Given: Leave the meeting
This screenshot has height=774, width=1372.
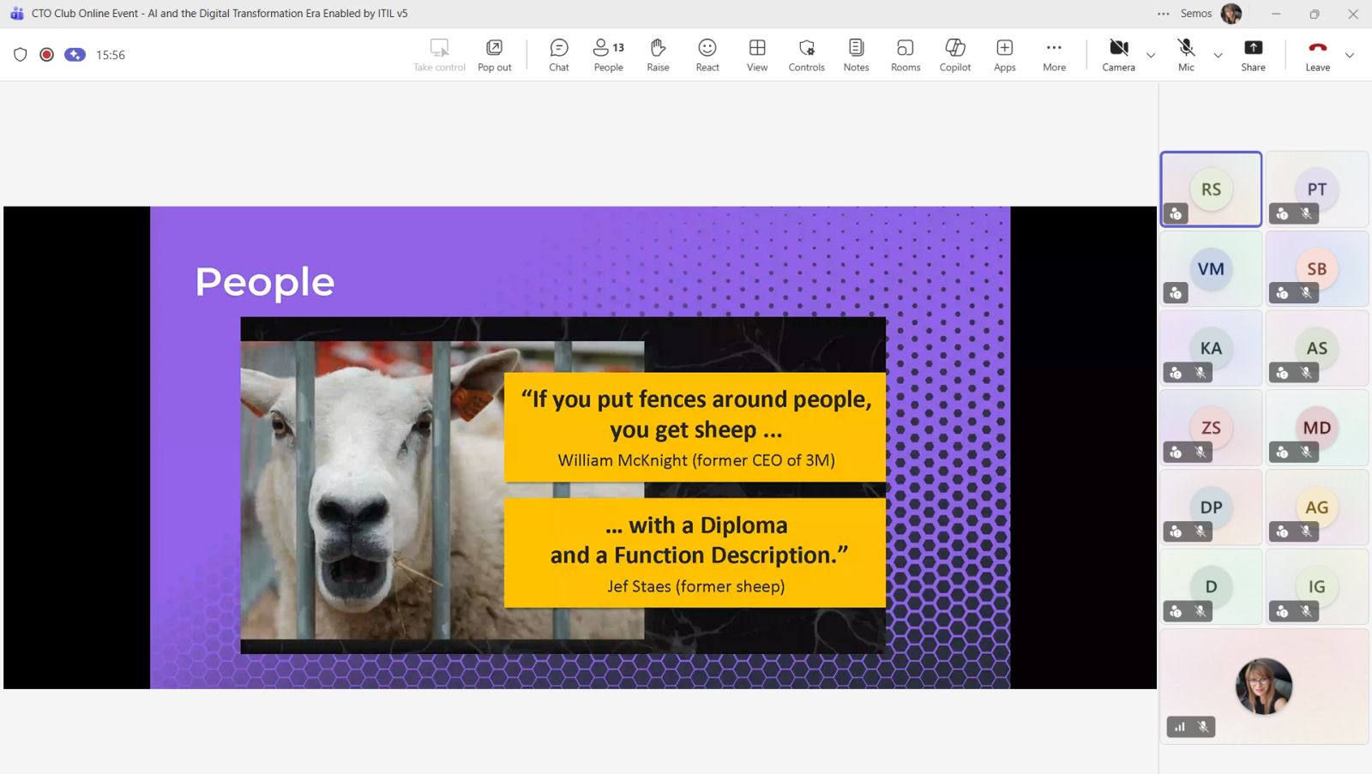Looking at the screenshot, I should 1317,55.
